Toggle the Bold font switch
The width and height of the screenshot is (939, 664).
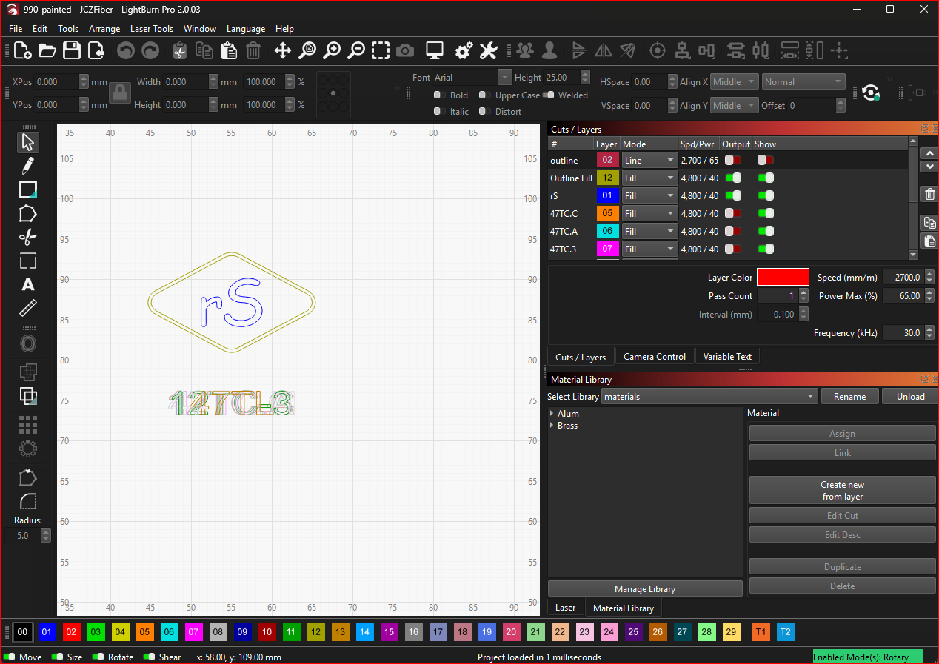pos(438,95)
